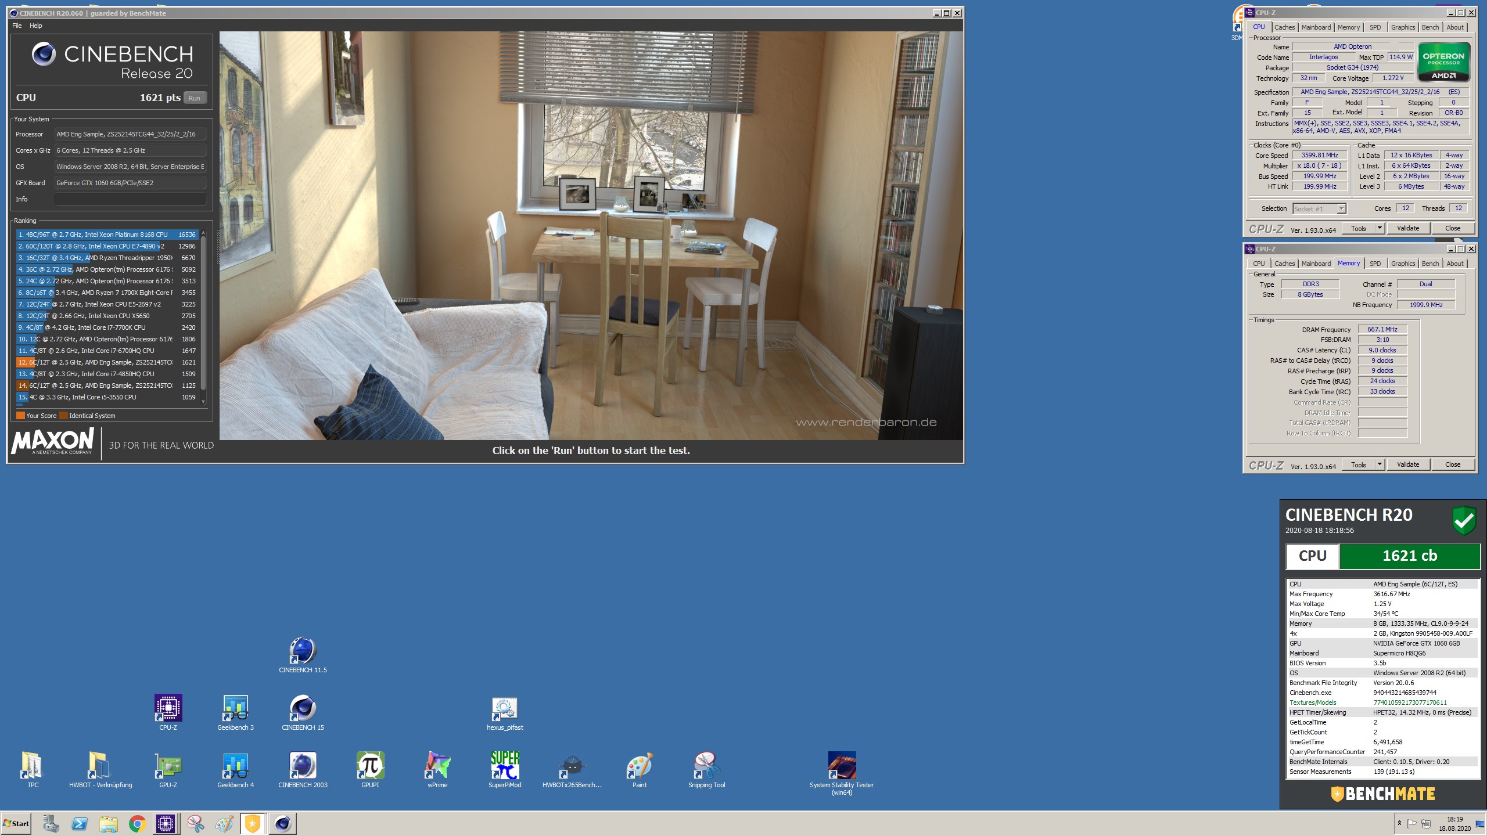Click the Opteron processor logo in CPU-Z
The width and height of the screenshot is (1487, 836).
(x=1443, y=62)
